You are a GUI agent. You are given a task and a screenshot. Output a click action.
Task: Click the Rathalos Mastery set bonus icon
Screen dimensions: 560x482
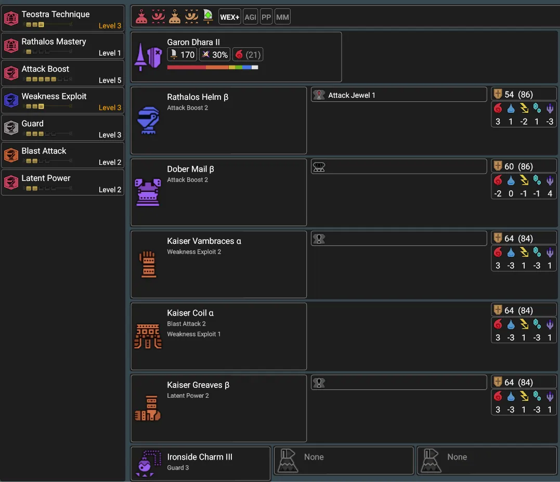tap(11, 46)
